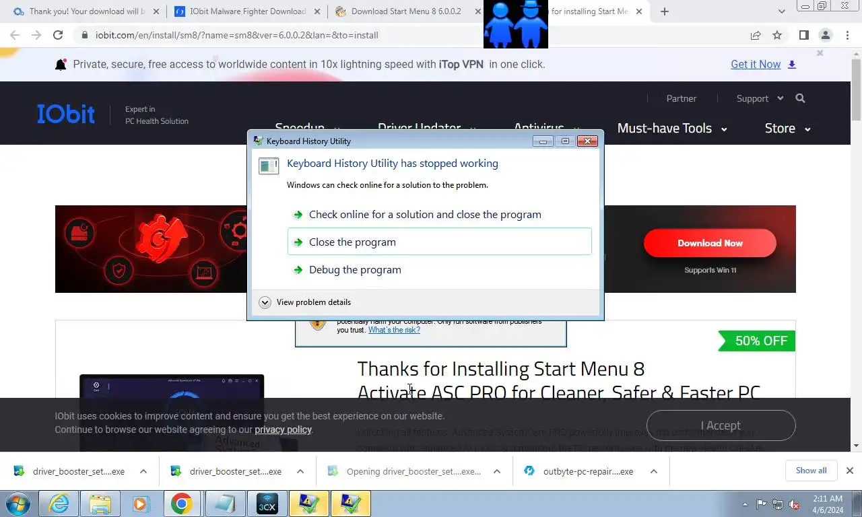Screen dimensions: 862x517
Task: Open the Partner link
Action: [x=682, y=98]
